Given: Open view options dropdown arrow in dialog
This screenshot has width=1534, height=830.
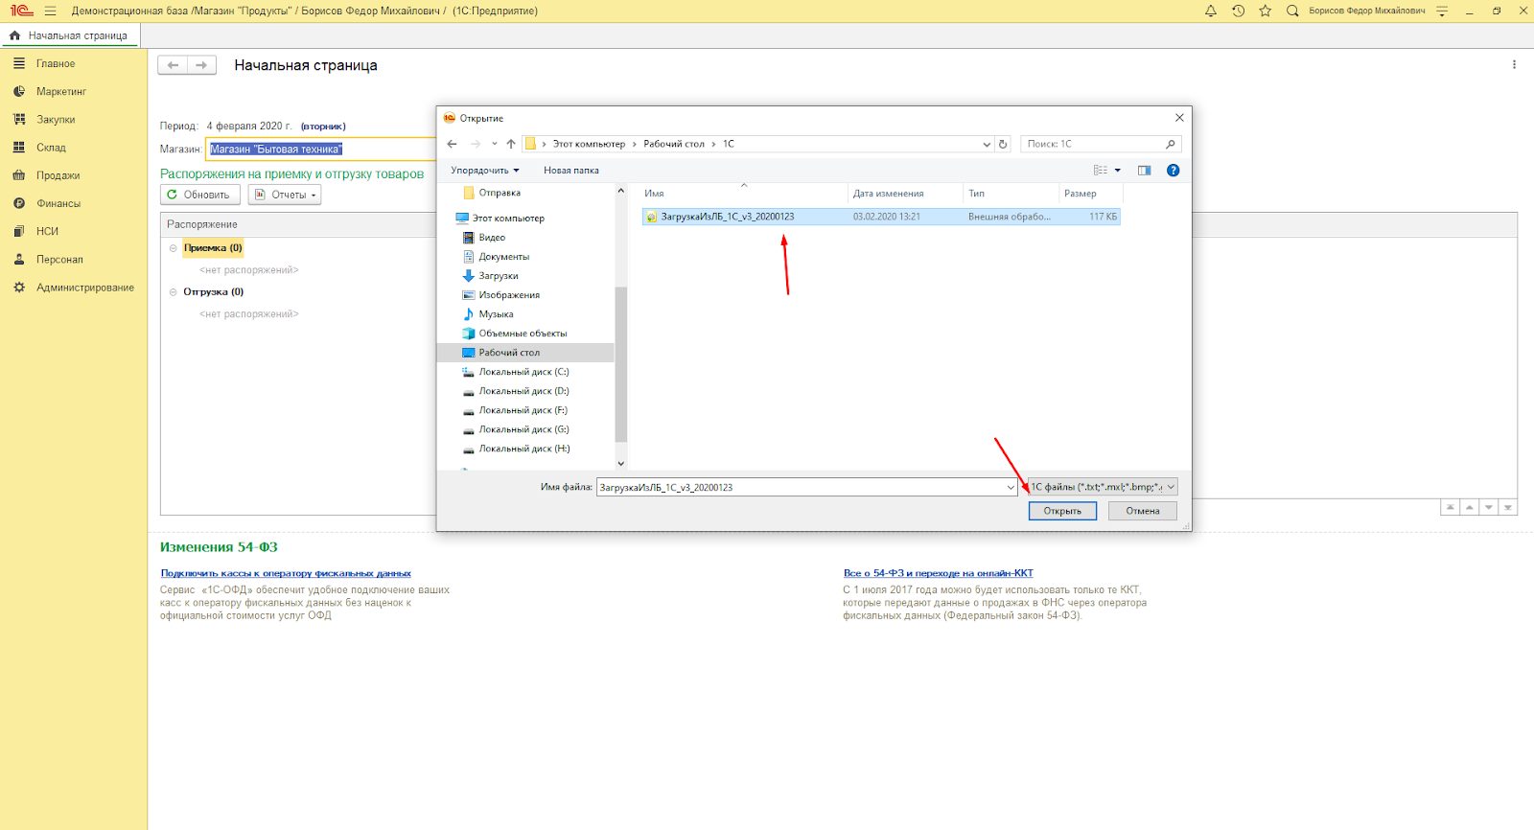Looking at the screenshot, I should point(1117,171).
